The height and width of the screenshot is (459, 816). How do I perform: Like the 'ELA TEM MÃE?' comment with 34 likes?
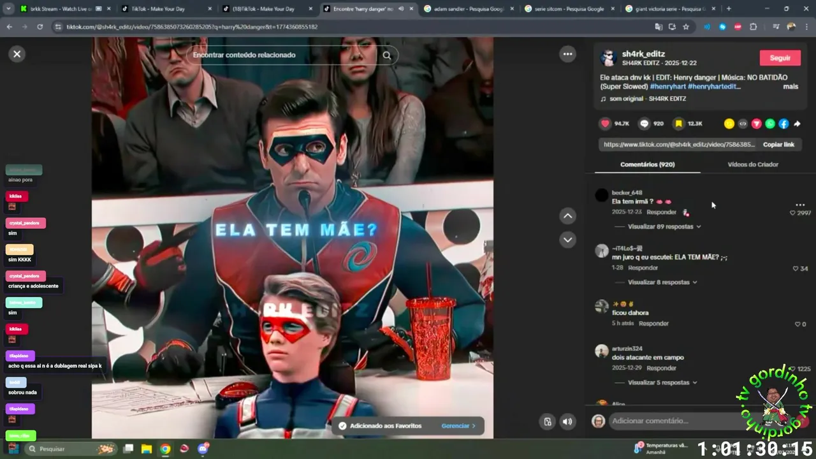click(x=795, y=269)
